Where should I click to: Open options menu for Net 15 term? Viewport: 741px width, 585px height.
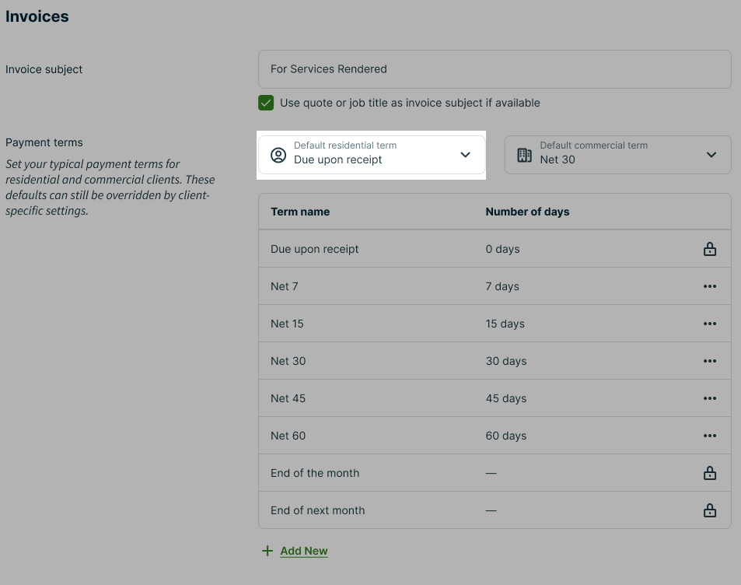pyautogui.click(x=709, y=324)
